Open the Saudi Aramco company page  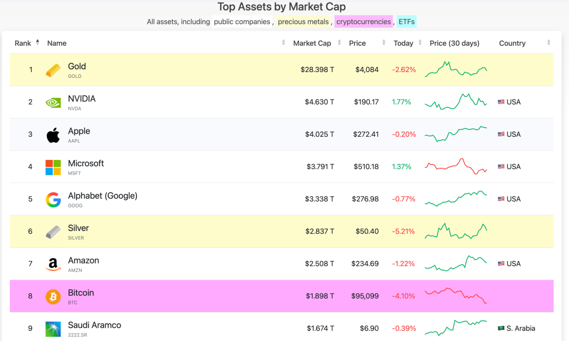coord(94,325)
